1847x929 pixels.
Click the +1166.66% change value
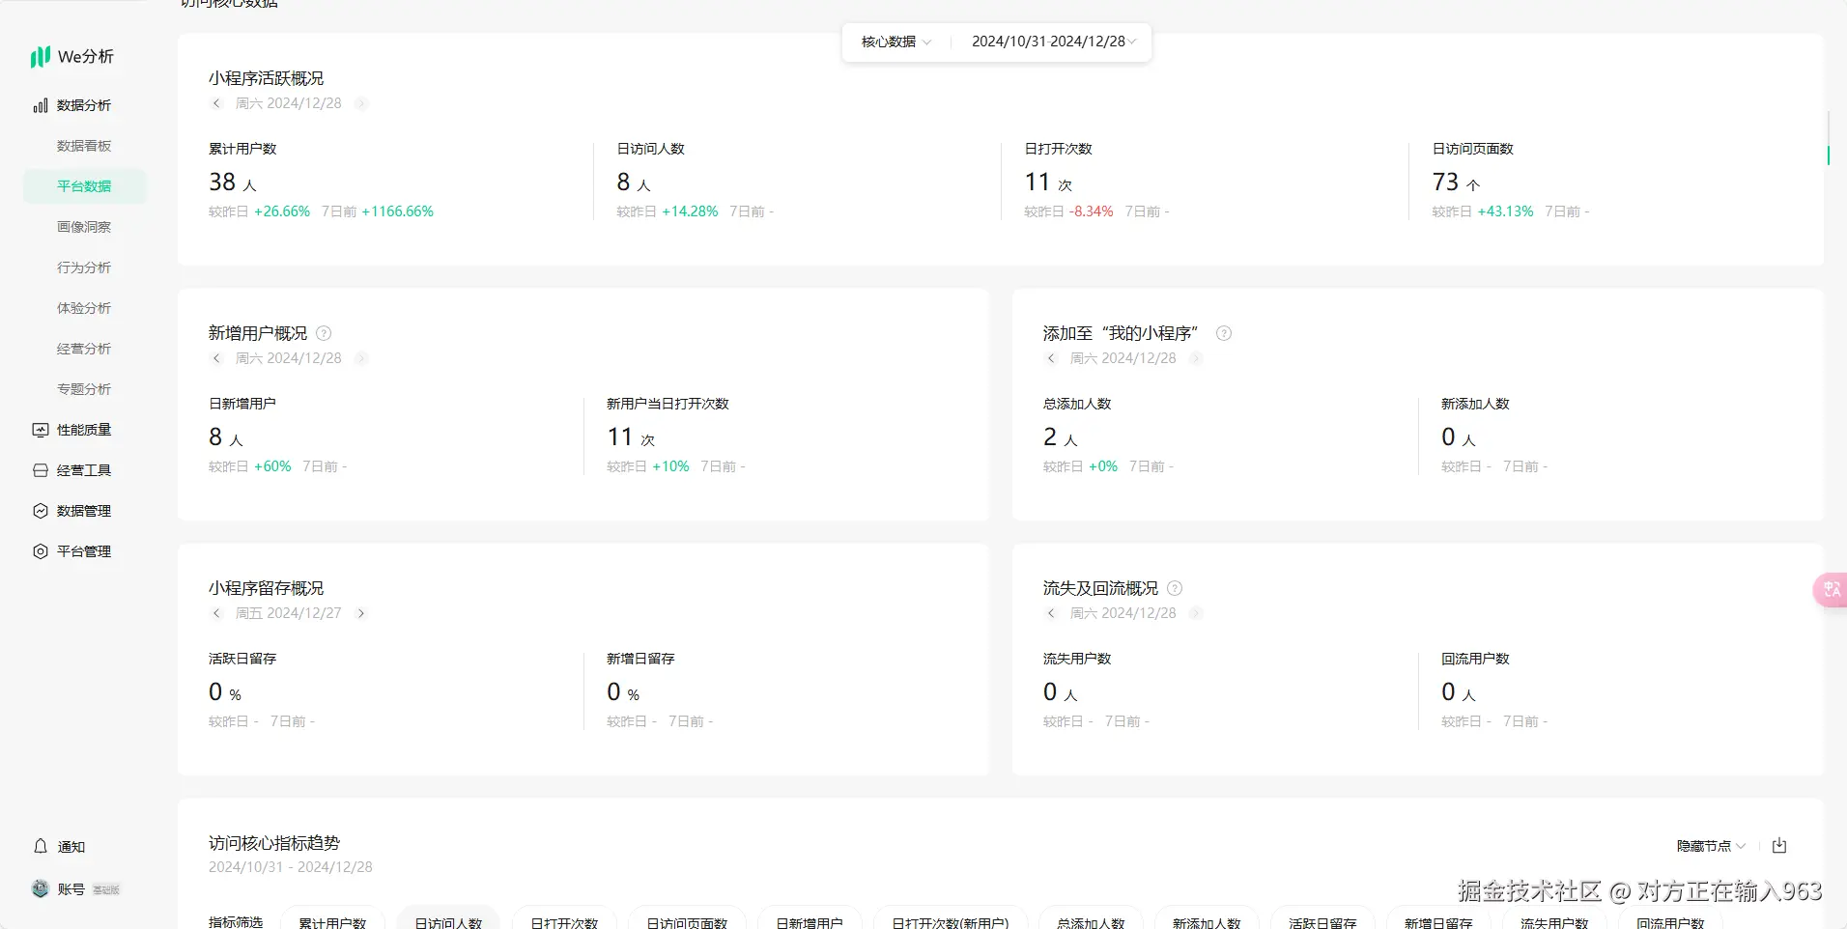click(398, 211)
